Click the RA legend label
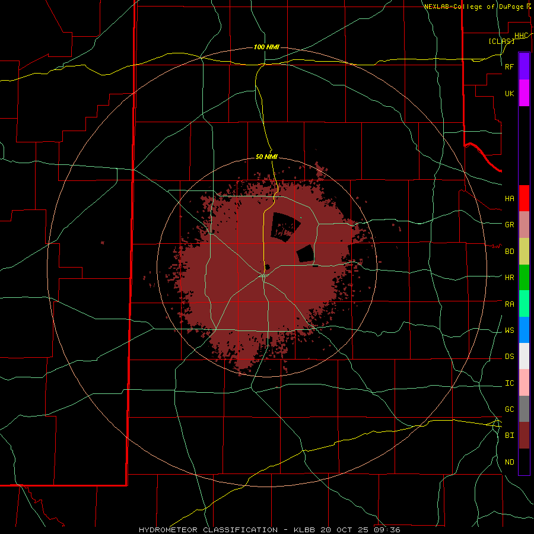The width and height of the screenshot is (534, 534). pos(509,304)
